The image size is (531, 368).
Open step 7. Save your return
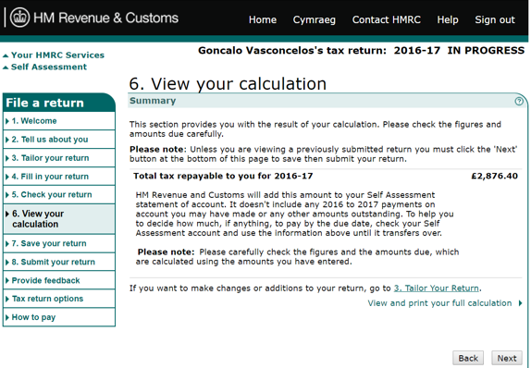point(59,243)
